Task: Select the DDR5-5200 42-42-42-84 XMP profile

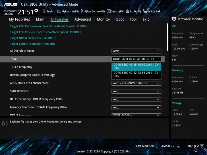Action: [x=136, y=74]
